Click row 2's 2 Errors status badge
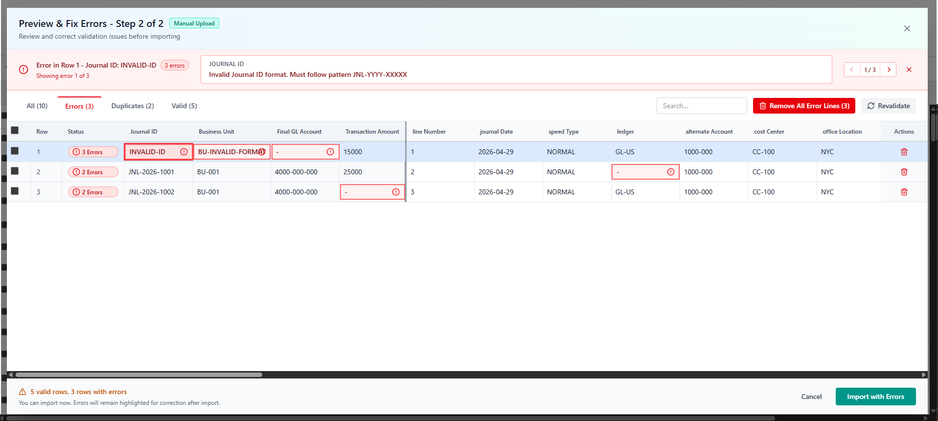Screen dimensions: 938x421 tap(93, 172)
